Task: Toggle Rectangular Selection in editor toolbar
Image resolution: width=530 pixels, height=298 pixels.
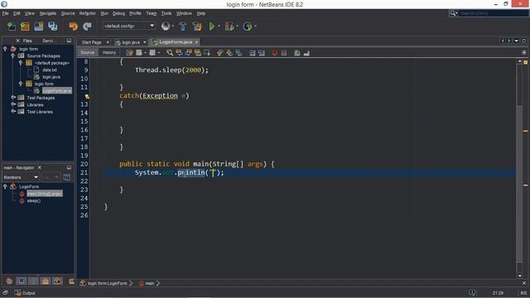Action: [207, 53]
